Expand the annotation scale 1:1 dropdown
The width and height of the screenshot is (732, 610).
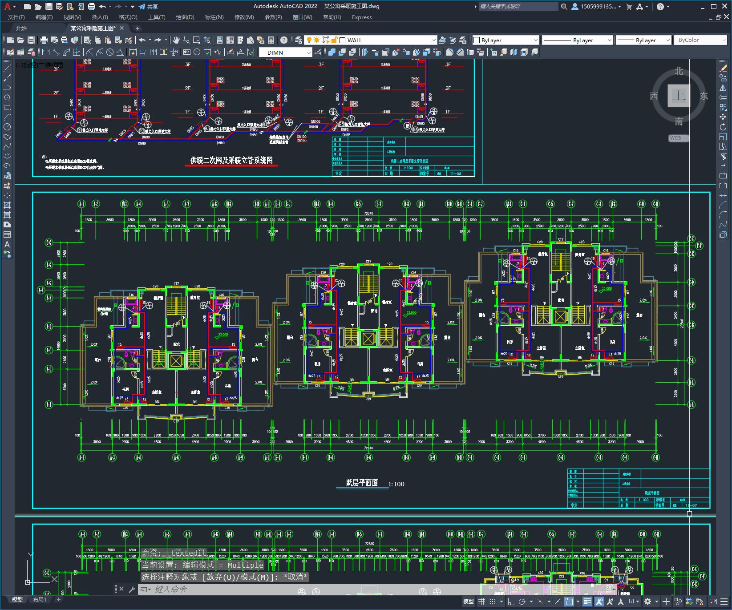pyautogui.click(x=634, y=602)
